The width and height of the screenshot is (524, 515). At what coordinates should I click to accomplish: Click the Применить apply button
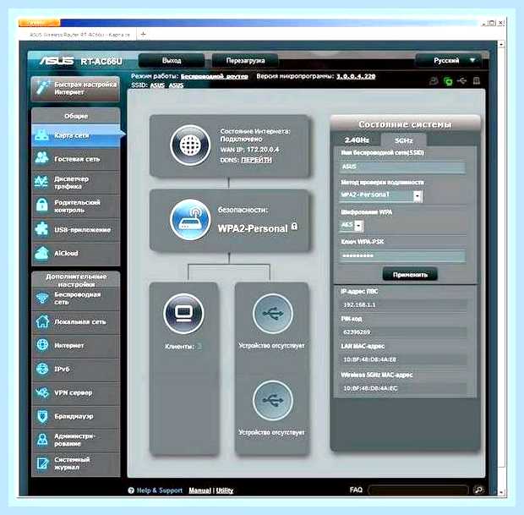tap(410, 275)
